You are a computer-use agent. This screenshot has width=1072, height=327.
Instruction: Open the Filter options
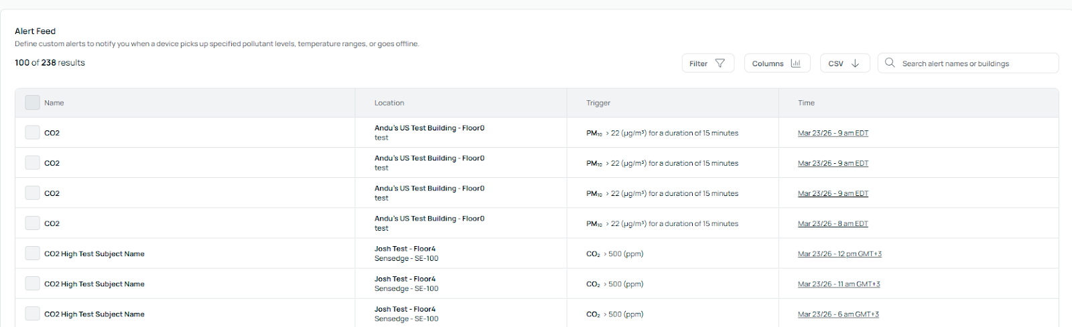pyautogui.click(x=708, y=64)
